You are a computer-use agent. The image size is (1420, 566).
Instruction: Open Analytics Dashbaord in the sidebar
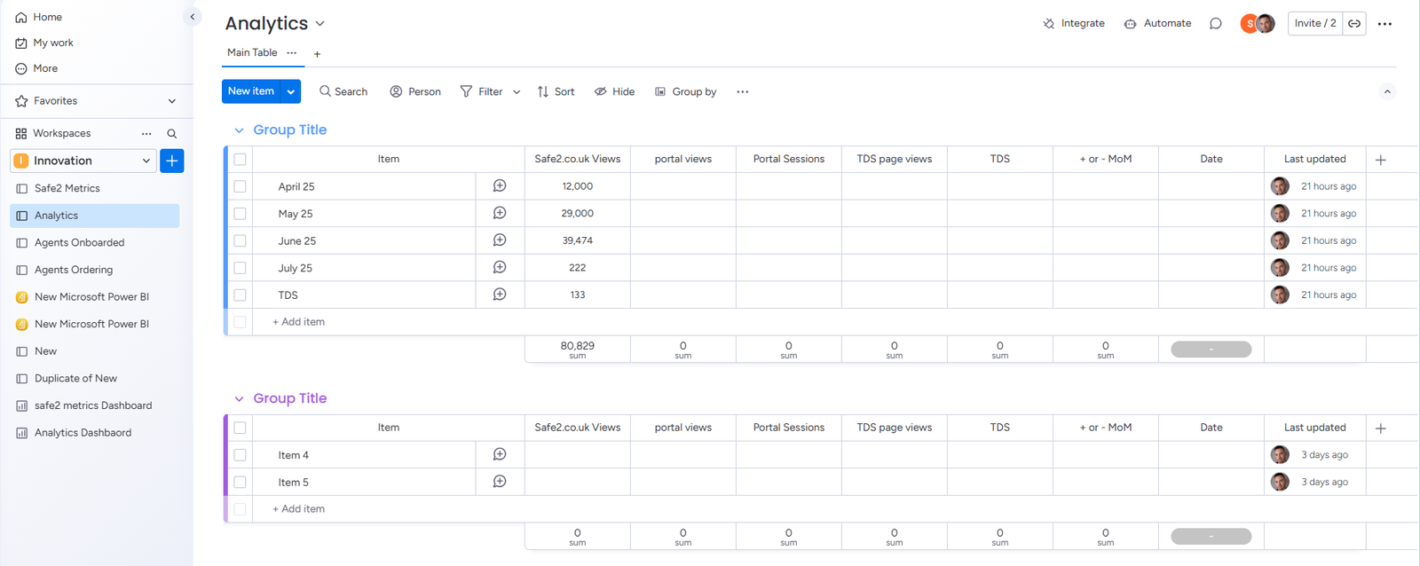(83, 433)
